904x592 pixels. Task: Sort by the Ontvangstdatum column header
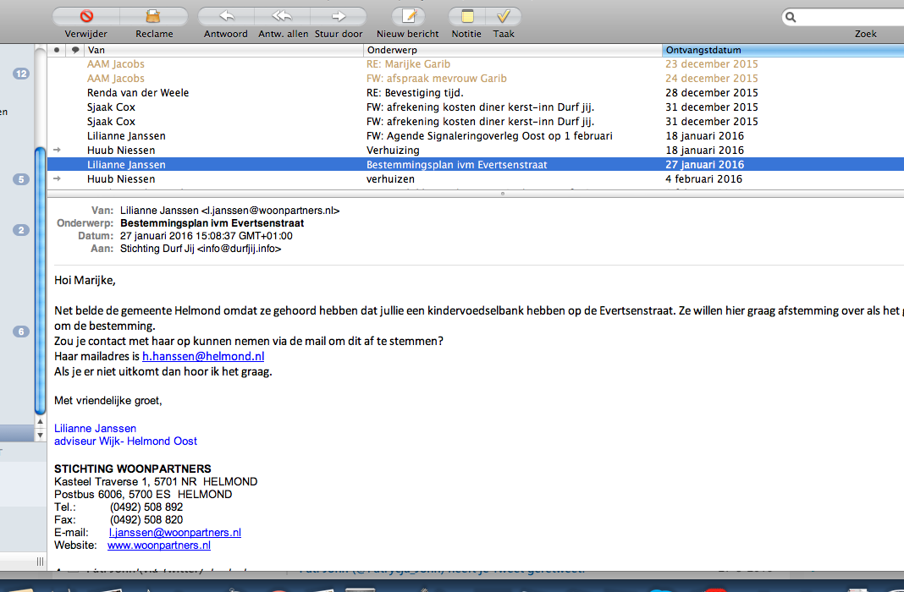[x=783, y=50]
